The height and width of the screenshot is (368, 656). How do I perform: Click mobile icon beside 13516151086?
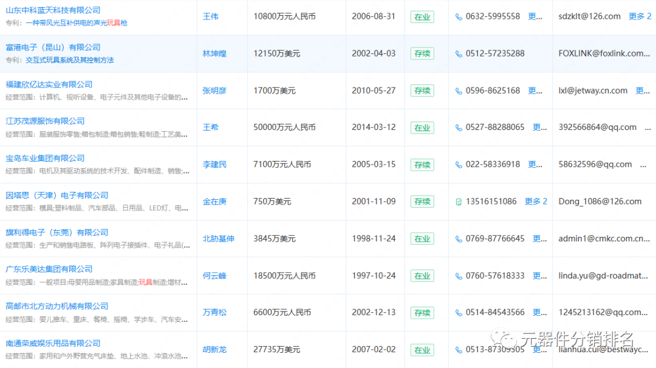pos(459,202)
